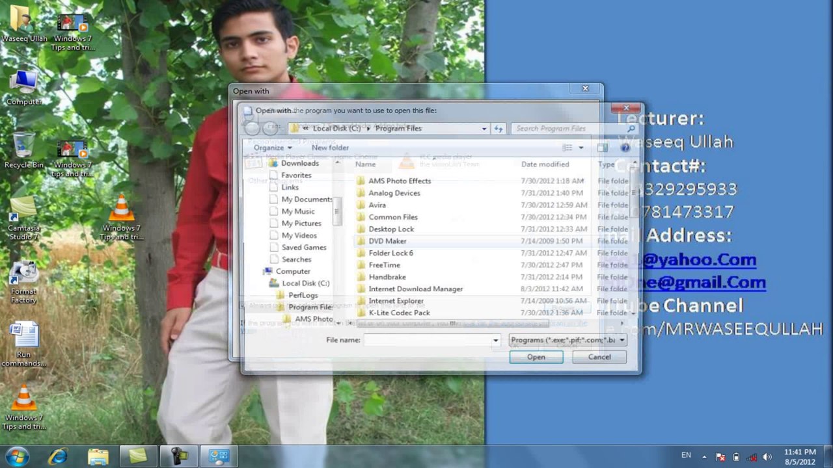The height and width of the screenshot is (468, 833).
Task: Click the folder icon of Avira
Action: 361,205
